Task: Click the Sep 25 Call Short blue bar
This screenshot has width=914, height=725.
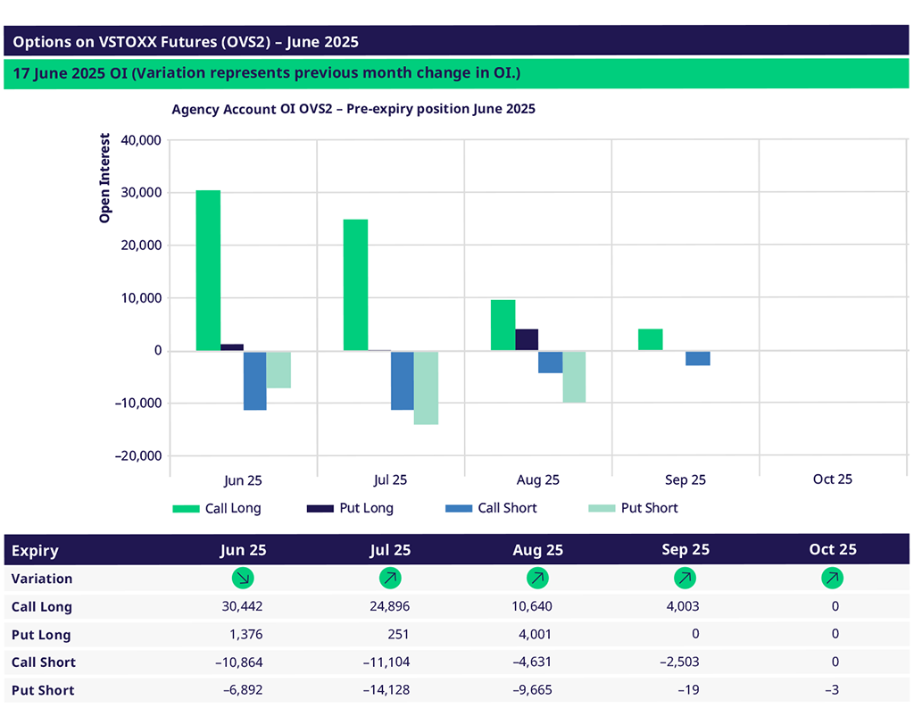Action: click(x=698, y=358)
